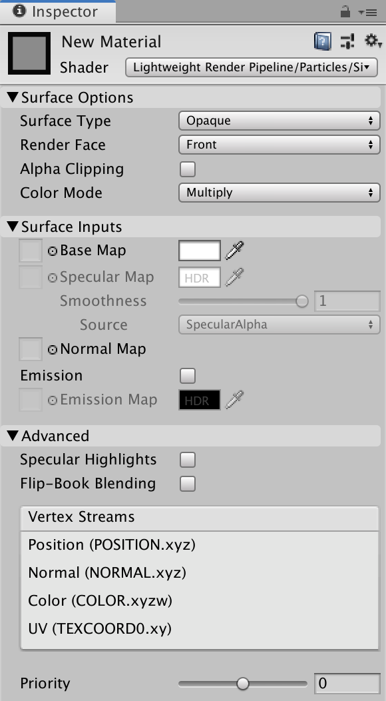
Task: Open the Source dropdown under Smoothness
Action: tap(279, 325)
